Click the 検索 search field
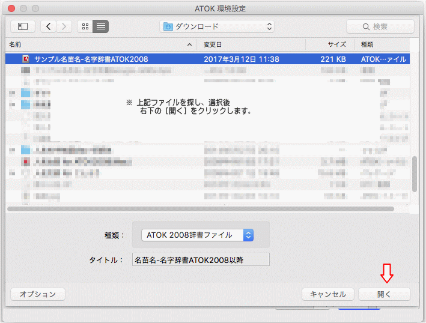 (x=380, y=26)
